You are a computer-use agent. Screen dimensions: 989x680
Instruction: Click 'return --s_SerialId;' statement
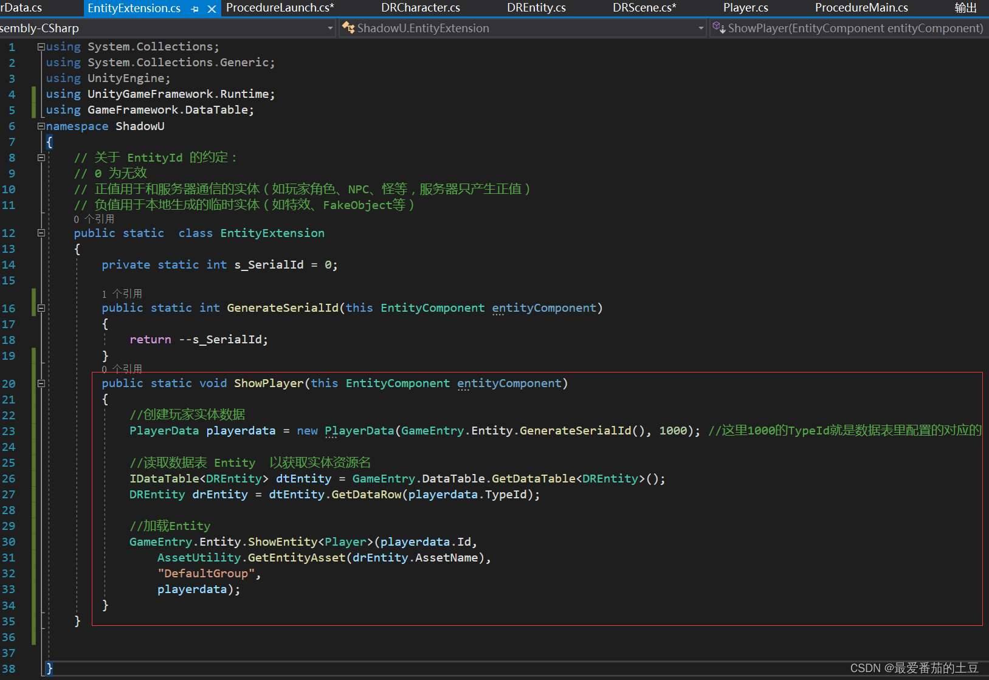199,340
